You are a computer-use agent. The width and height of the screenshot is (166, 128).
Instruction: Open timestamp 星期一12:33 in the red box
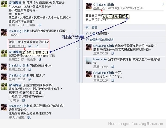coord(17,46)
